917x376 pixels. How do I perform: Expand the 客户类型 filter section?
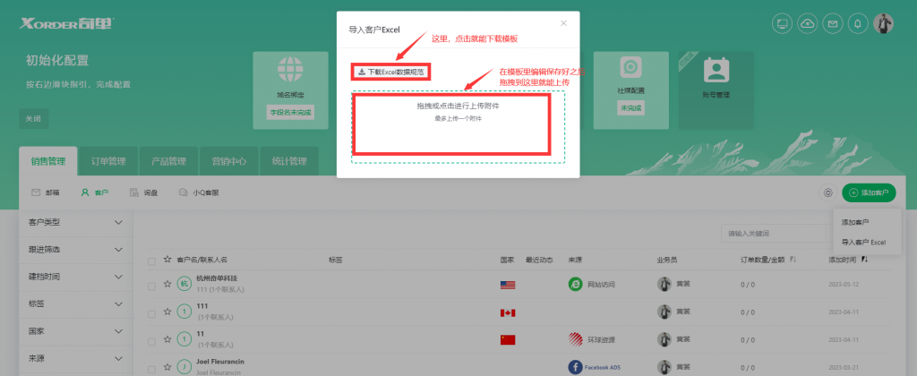[x=76, y=222]
